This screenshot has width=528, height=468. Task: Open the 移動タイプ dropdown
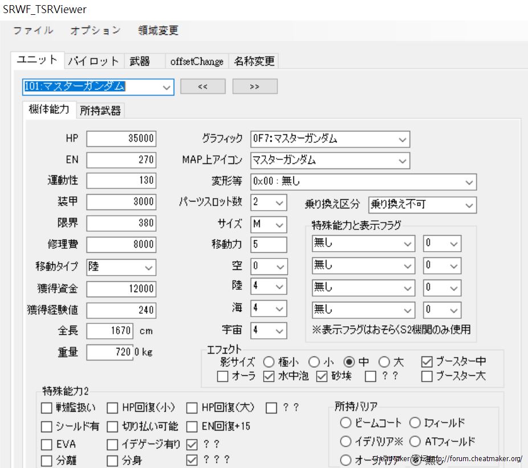tap(149, 266)
